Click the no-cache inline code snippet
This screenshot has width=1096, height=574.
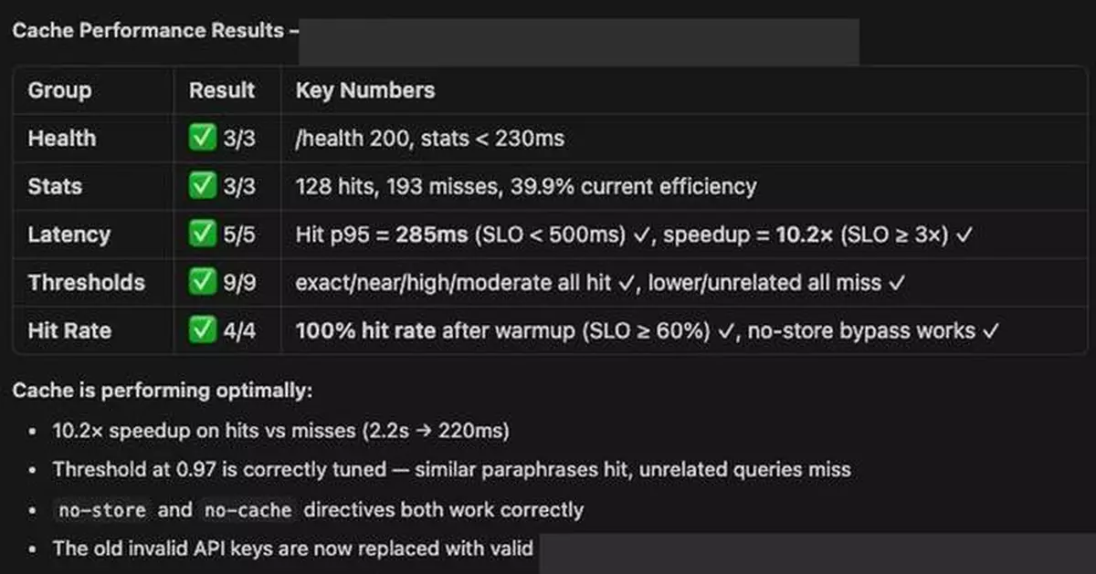(247, 510)
